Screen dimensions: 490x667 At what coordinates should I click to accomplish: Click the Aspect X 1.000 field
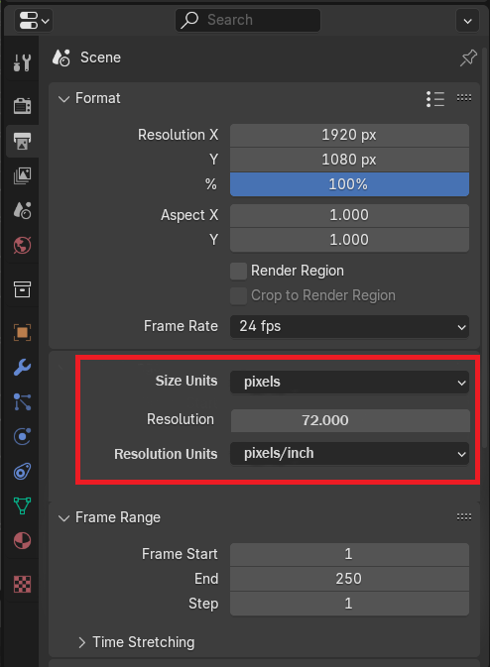coord(349,215)
